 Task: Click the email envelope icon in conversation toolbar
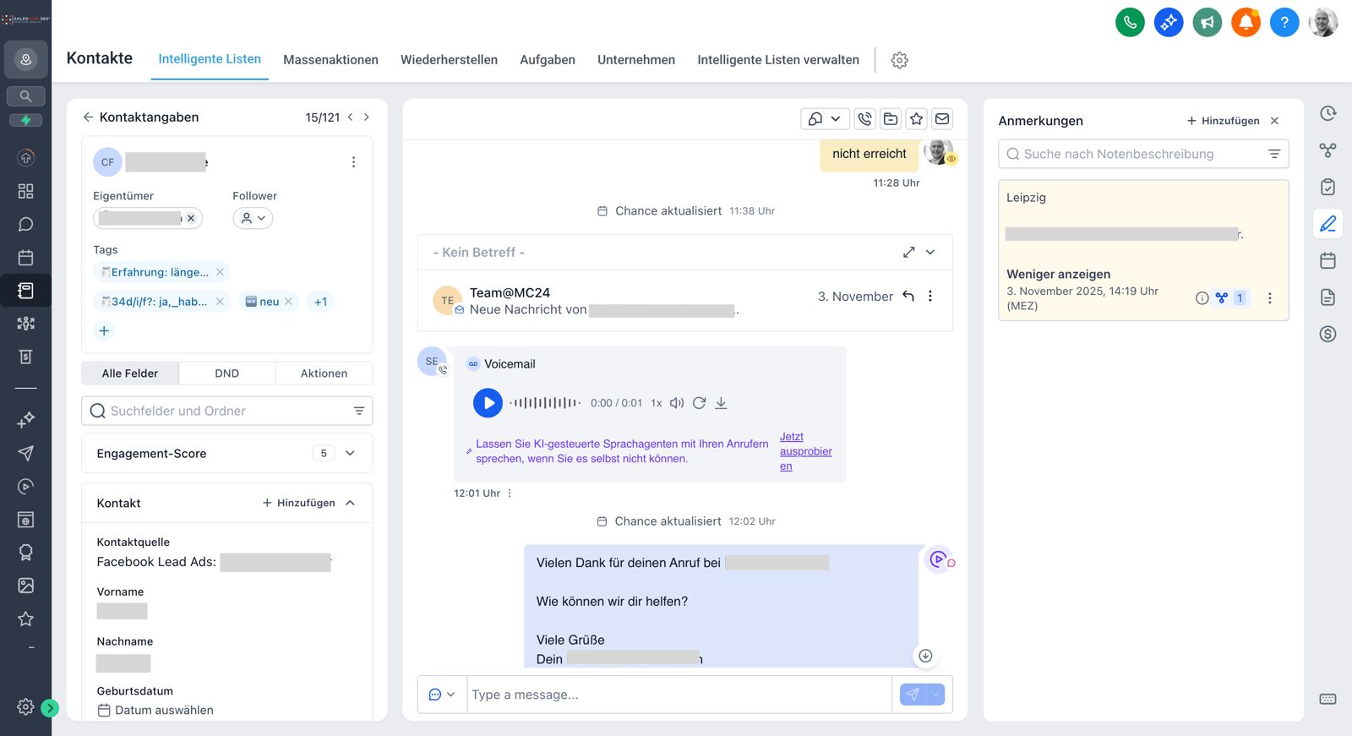click(x=942, y=119)
